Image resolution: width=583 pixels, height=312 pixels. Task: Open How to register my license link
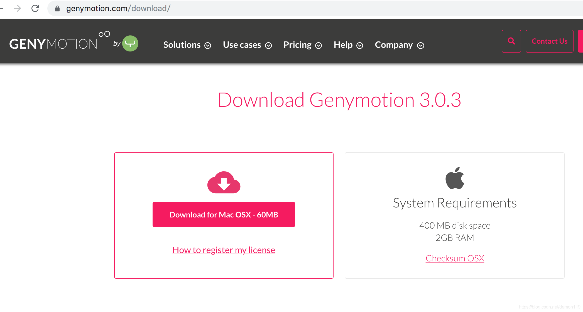(x=224, y=250)
